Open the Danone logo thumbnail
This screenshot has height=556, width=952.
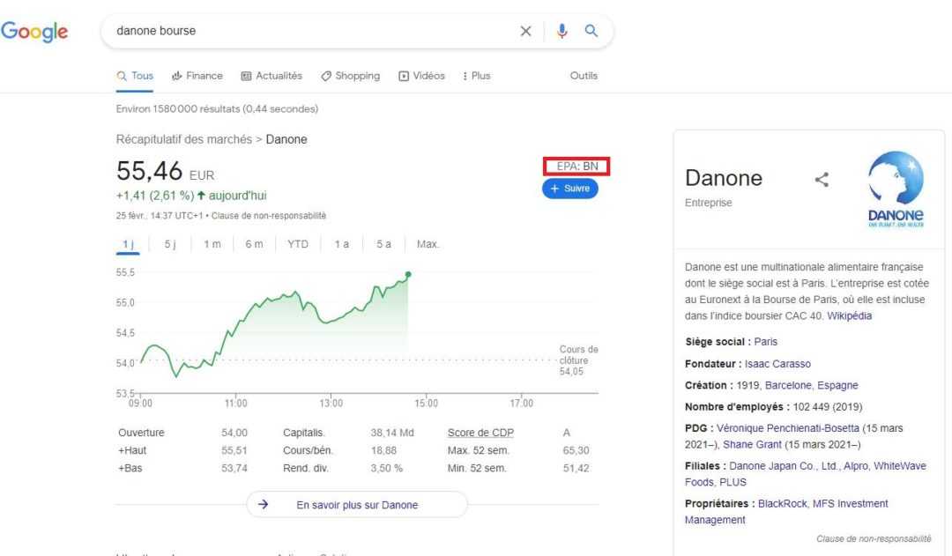click(896, 188)
